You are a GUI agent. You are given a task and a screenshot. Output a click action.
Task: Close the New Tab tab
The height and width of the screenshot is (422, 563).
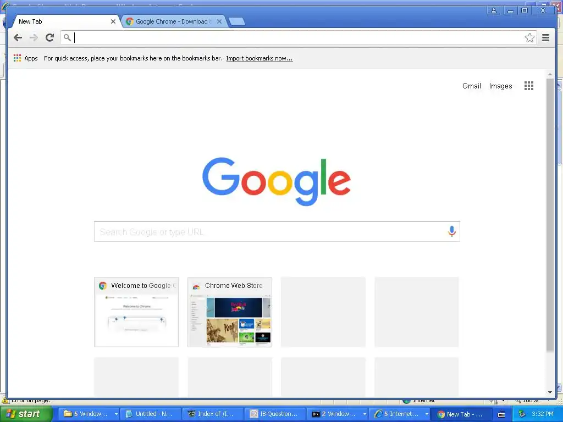click(113, 21)
